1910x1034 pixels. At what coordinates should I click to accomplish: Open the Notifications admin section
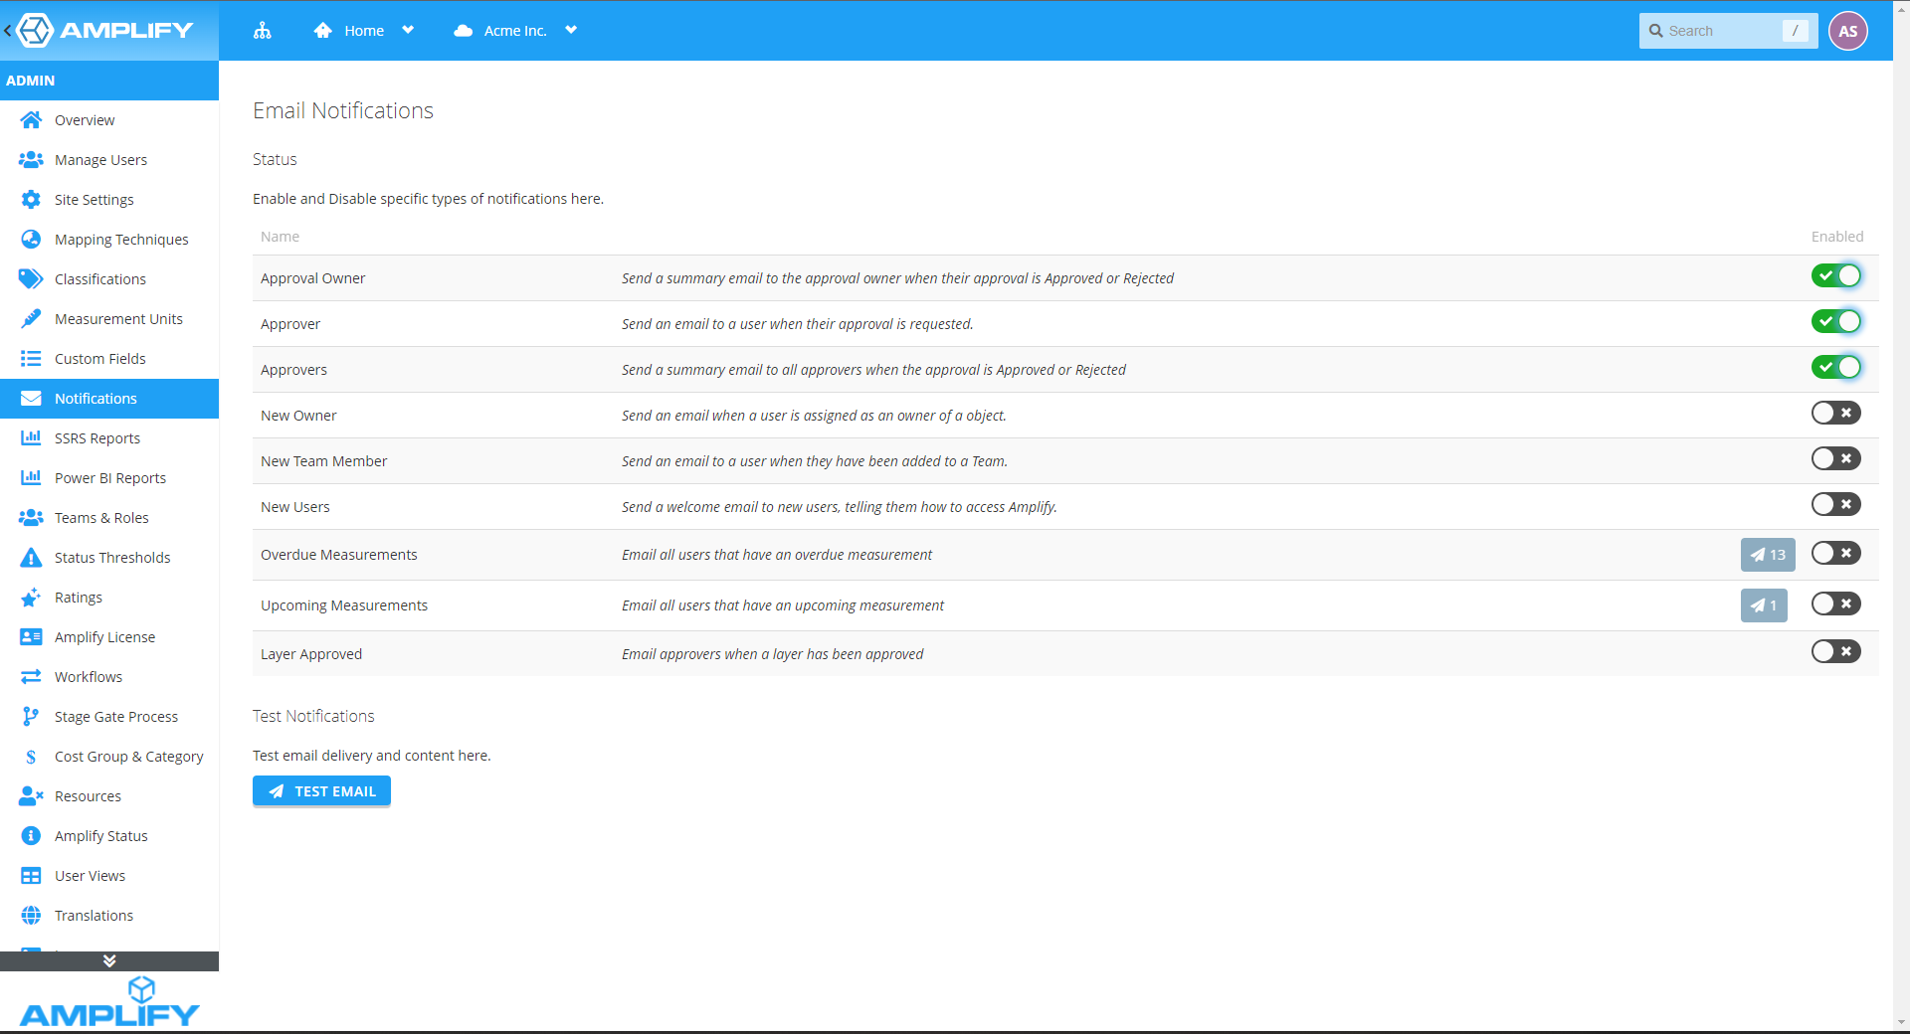point(94,398)
